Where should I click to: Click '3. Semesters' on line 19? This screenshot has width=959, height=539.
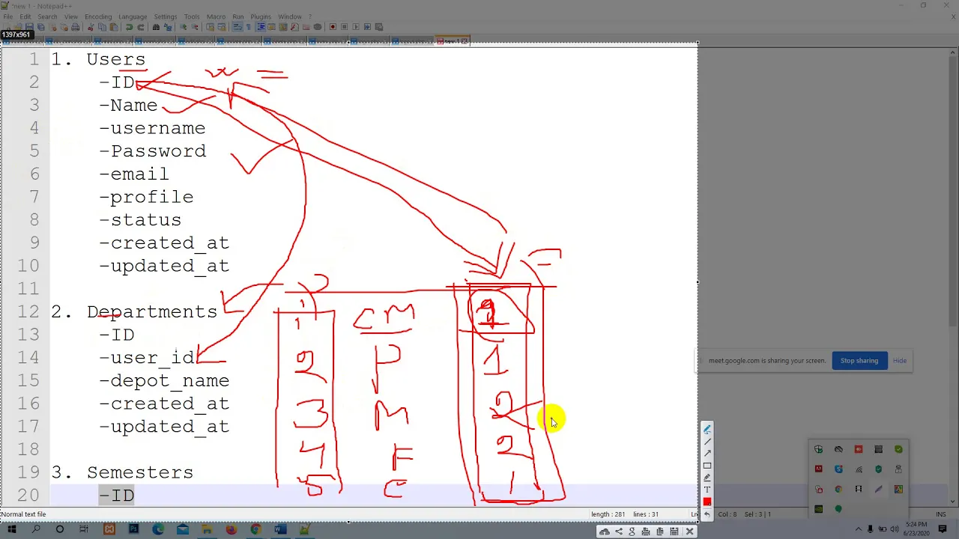coord(122,472)
